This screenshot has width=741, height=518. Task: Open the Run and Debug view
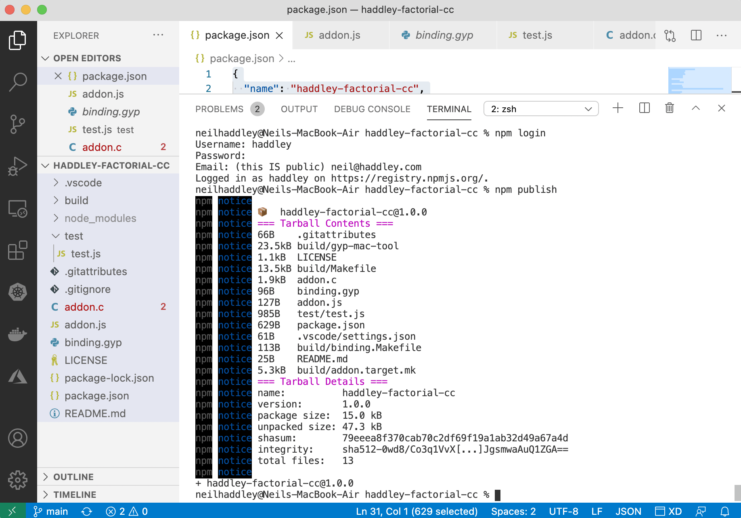(18, 166)
